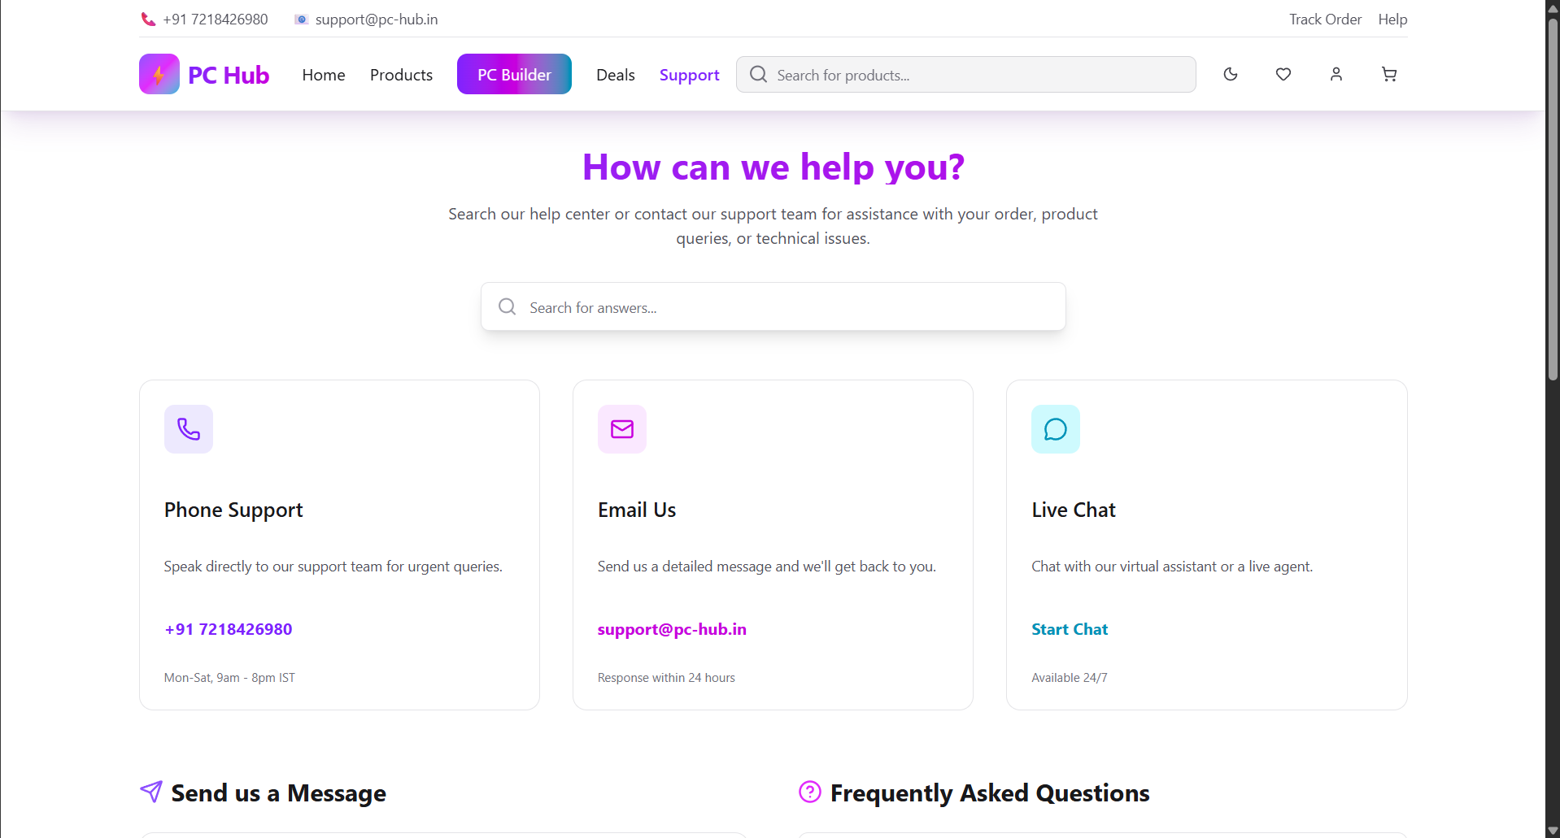Open the Help link in top bar
Viewport: 1560px width, 838px height.
point(1392,20)
